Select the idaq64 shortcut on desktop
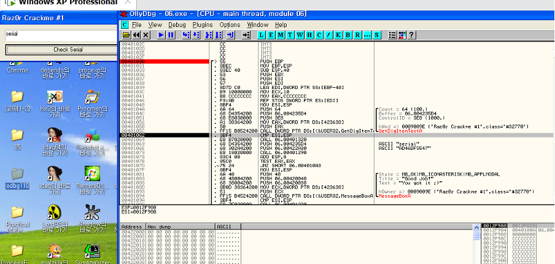Screen dimensions: 555x264 coord(55,142)
